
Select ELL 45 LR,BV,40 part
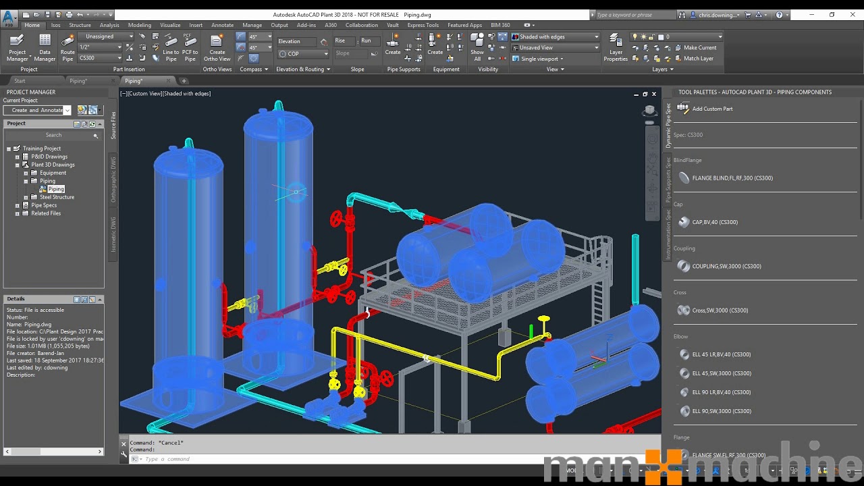tap(715, 354)
